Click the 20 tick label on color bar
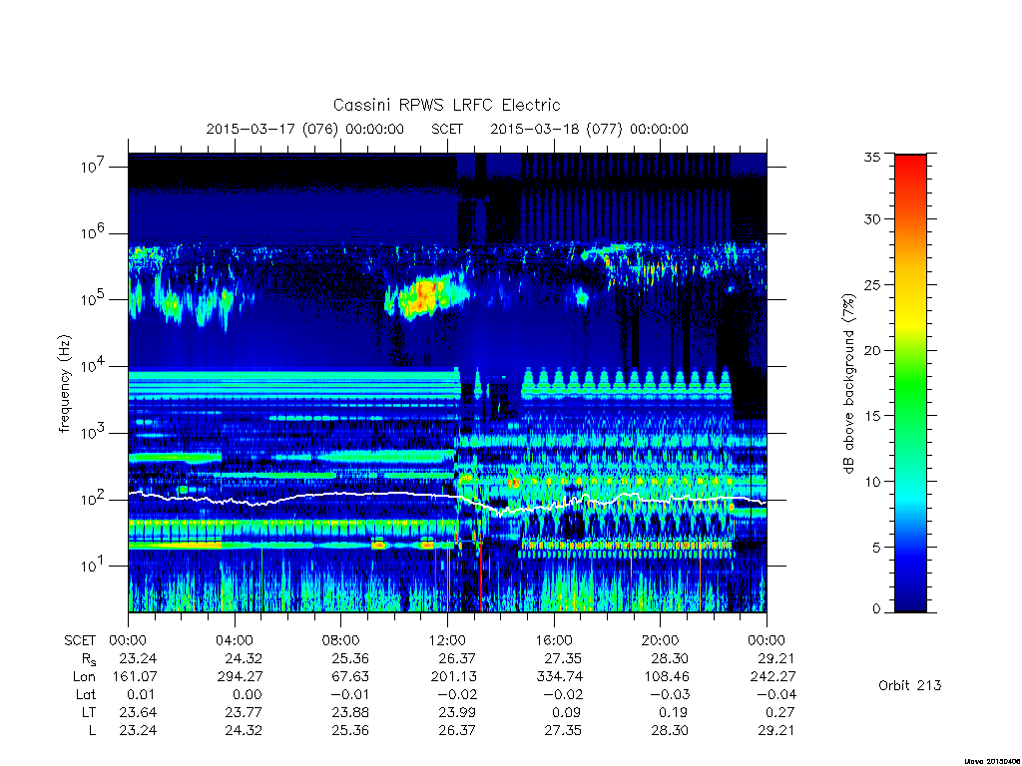Viewport: 1022px width, 766px height. tap(871, 350)
